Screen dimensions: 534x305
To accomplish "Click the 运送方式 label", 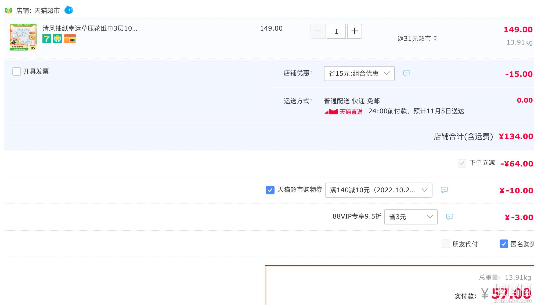I will coord(298,101).
